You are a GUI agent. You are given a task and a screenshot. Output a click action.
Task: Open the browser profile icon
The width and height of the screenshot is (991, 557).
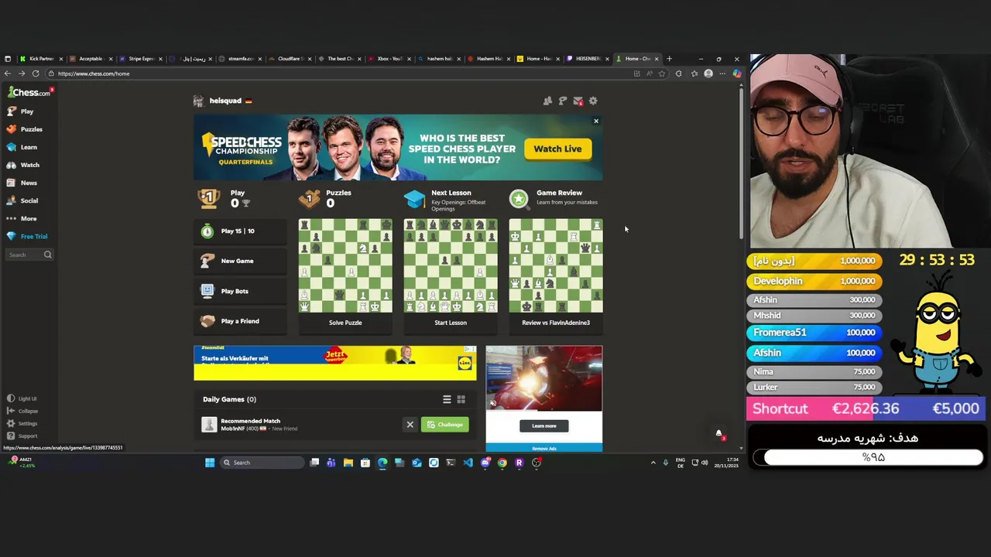pos(708,73)
